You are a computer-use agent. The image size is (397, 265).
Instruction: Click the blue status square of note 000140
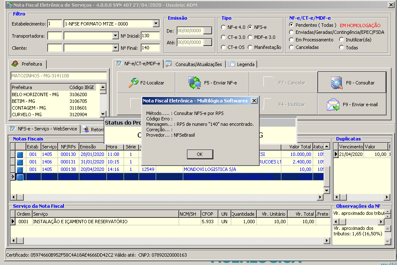tap(20, 177)
